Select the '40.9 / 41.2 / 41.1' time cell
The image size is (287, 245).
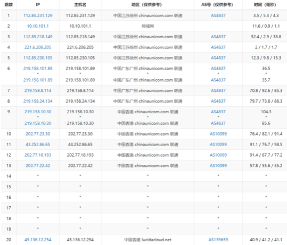pos(266,240)
